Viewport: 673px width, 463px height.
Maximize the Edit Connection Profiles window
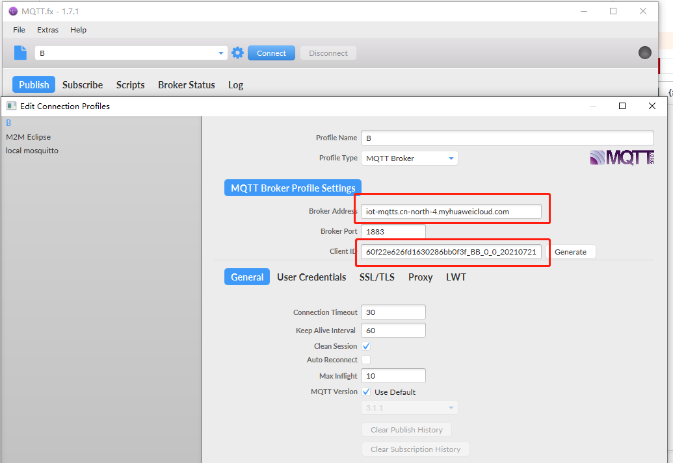[622, 106]
